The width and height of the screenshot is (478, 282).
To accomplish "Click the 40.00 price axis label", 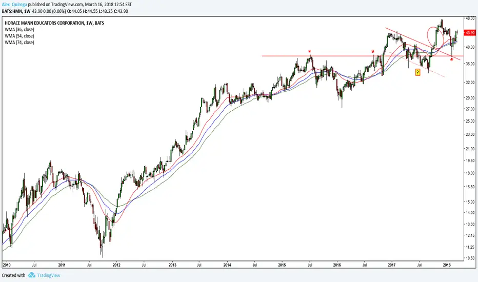I will click(x=470, y=47).
